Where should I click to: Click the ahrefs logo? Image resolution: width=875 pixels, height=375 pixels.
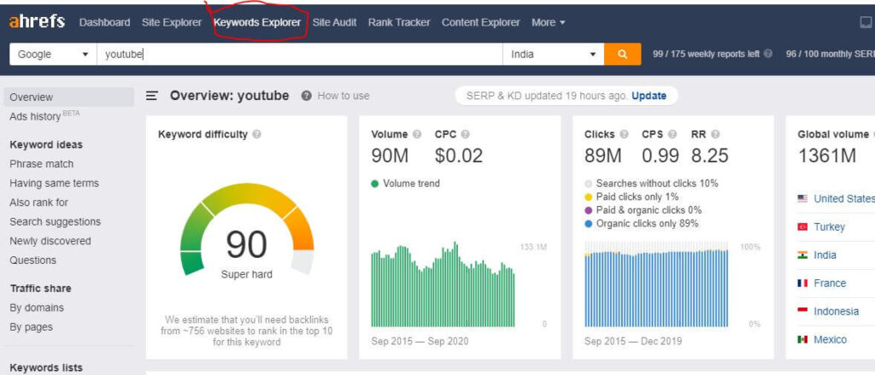[37, 22]
